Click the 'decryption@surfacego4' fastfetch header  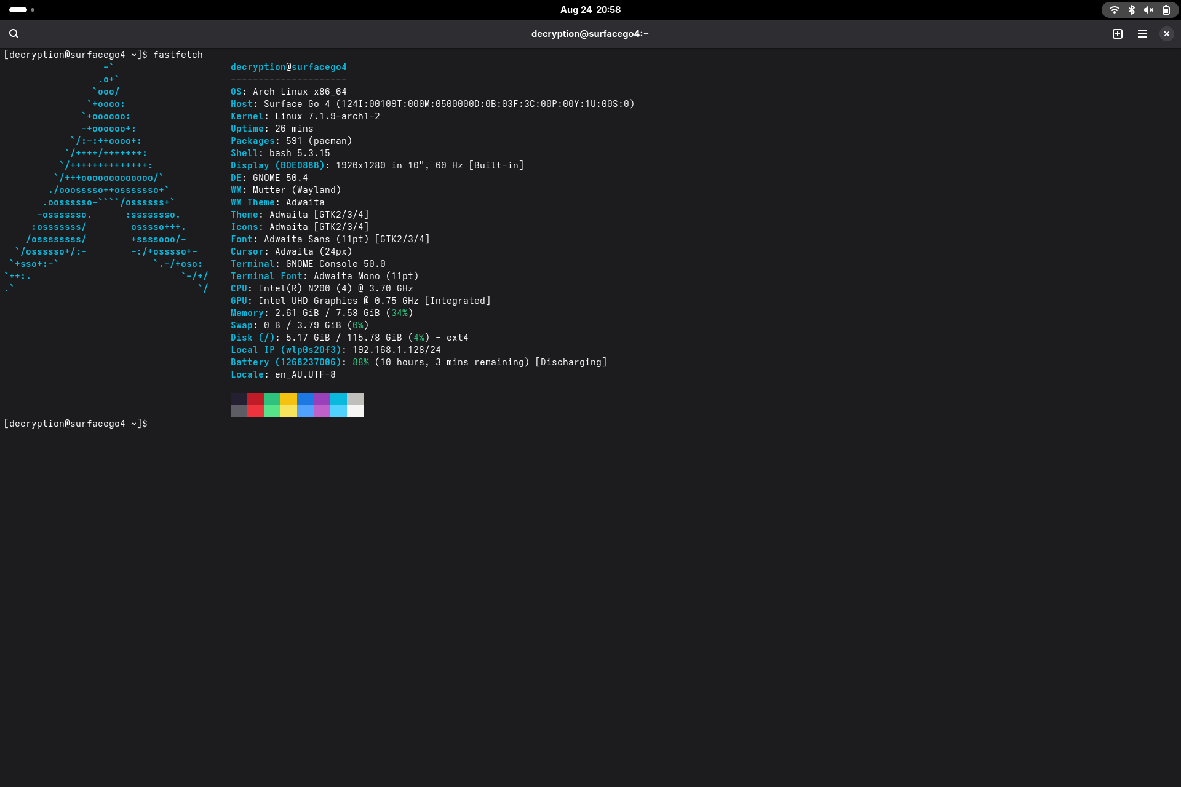point(288,67)
